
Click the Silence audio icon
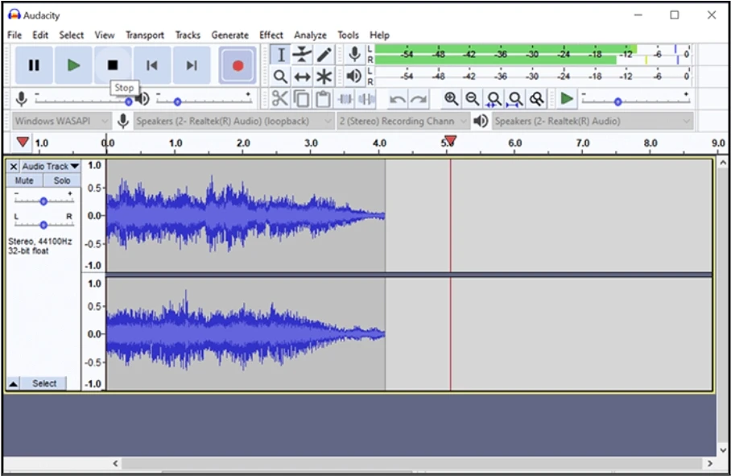pyautogui.click(x=366, y=99)
